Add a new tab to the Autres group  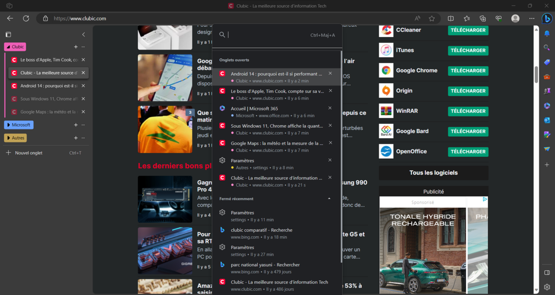[x=76, y=138]
